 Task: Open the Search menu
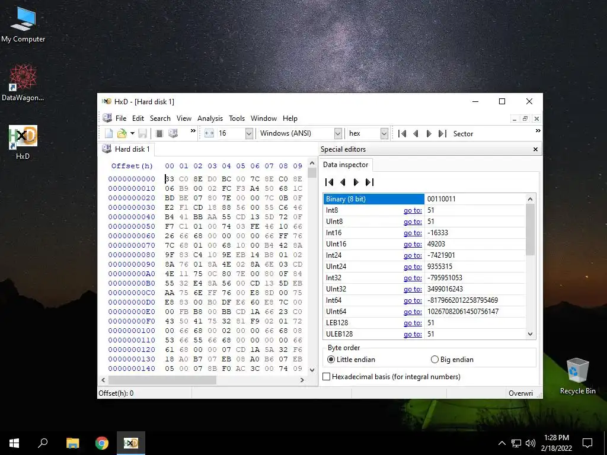pyautogui.click(x=160, y=118)
